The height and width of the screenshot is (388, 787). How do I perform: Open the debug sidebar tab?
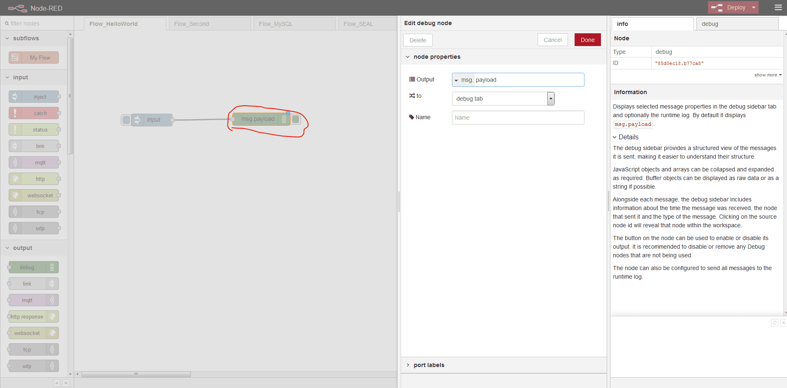710,24
